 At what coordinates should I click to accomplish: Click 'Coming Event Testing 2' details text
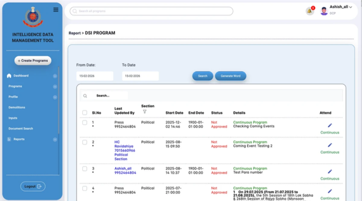[x=253, y=146]
